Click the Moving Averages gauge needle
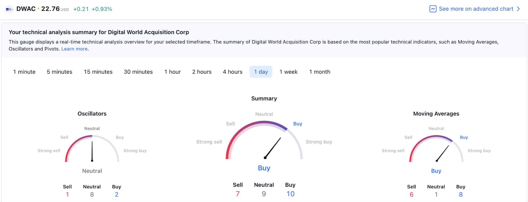This screenshot has height=202, width=528. point(443,153)
